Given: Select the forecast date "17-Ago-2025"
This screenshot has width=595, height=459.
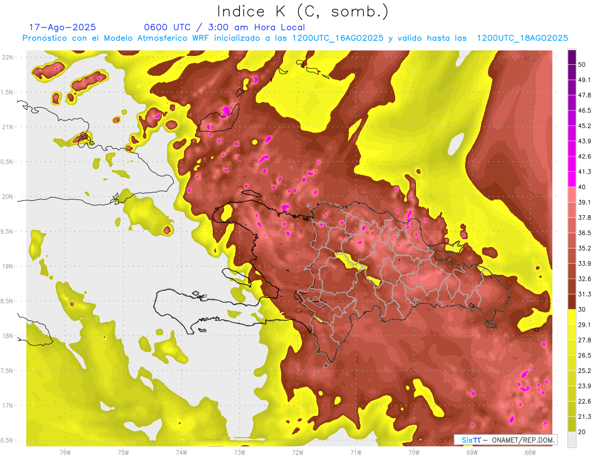Looking at the screenshot, I should [62, 27].
